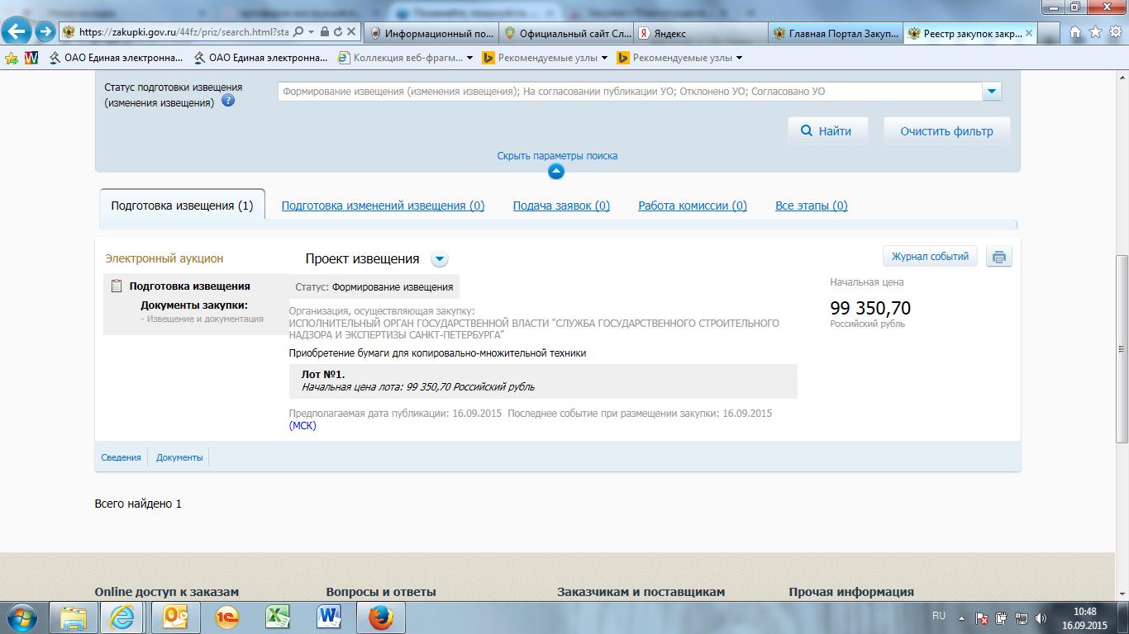The height and width of the screenshot is (634, 1129).
Task: Open File Explorer from taskbar
Action: pos(73,617)
